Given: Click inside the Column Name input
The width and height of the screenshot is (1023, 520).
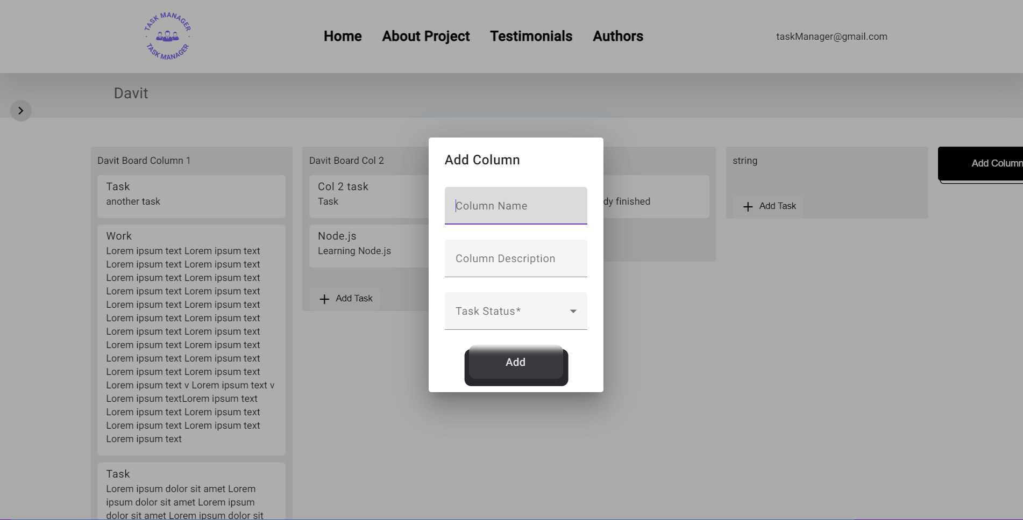Looking at the screenshot, I should [515, 206].
